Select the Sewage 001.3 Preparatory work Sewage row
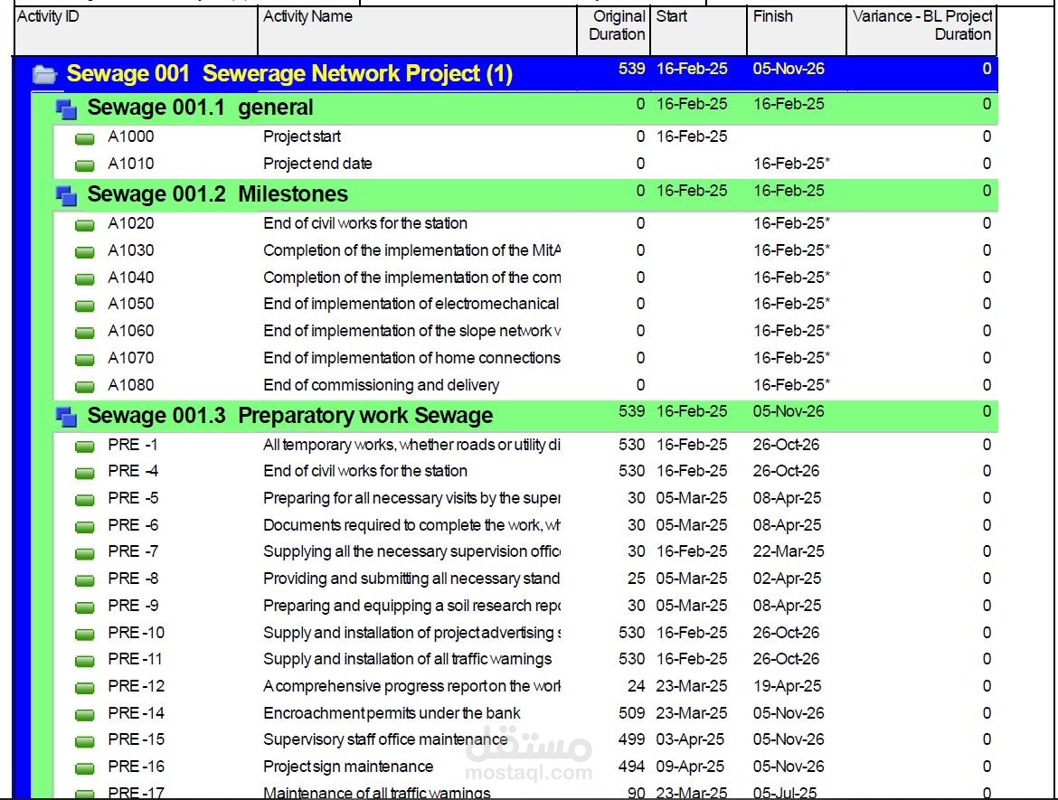The width and height of the screenshot is (1058, 800). click(525, 416)
